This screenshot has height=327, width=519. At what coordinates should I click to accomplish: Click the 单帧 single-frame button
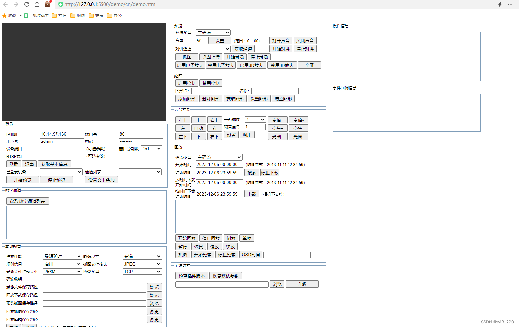[x=247, y=238]
